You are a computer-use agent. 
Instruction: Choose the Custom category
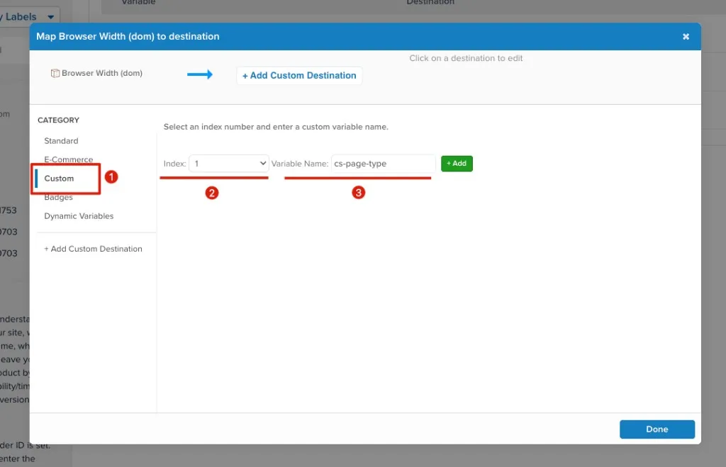59,179
